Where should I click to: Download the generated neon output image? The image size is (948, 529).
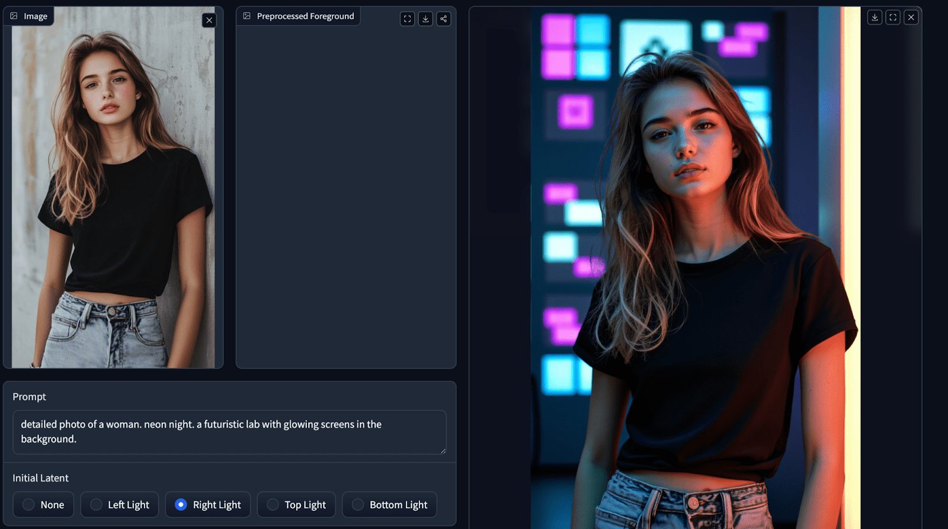point(875,17)
